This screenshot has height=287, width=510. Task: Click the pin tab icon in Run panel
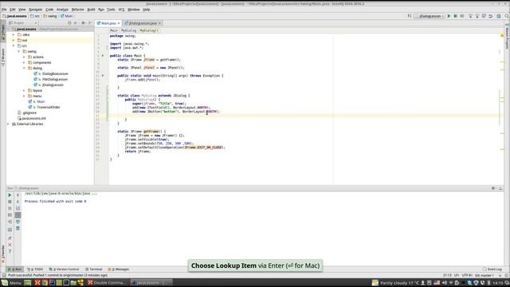pos(10,238)
